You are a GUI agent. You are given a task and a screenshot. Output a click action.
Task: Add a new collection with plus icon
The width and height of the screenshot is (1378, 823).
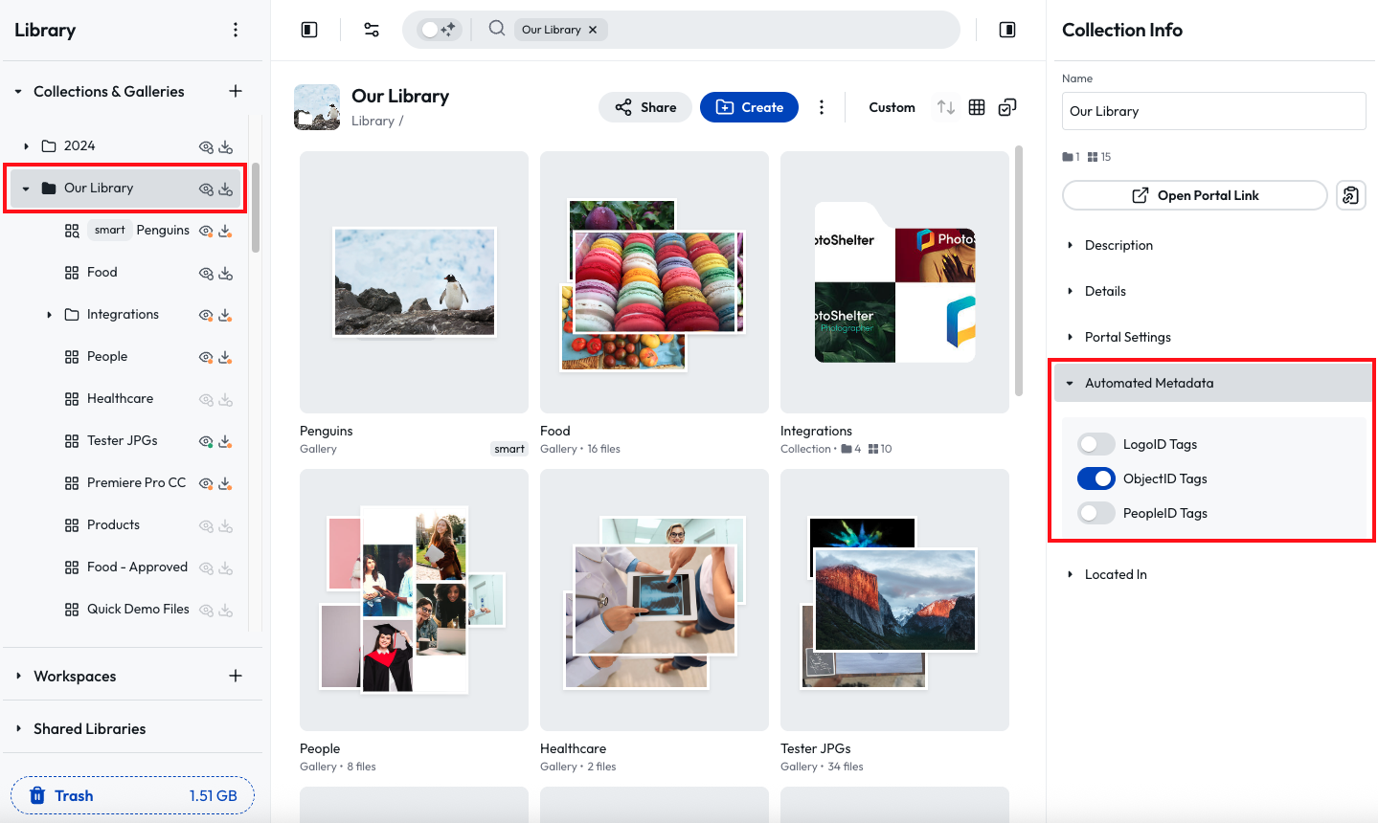pyautogui.click(x=236, y=91)
